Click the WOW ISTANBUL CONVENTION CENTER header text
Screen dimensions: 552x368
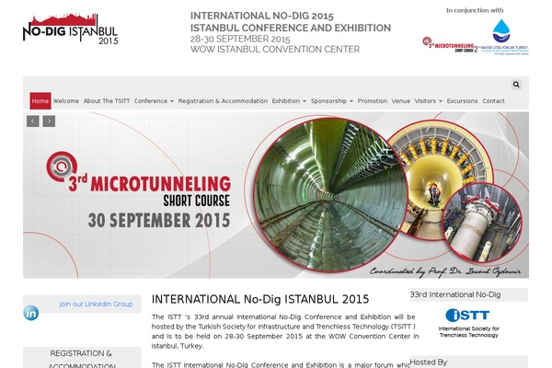(x=275, y=50)
